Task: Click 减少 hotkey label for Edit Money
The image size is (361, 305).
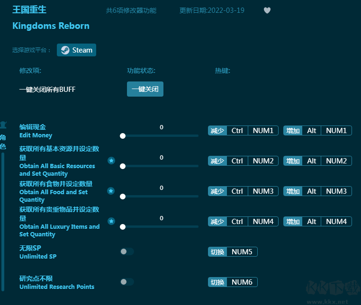Action: click(x=217, y=131)
